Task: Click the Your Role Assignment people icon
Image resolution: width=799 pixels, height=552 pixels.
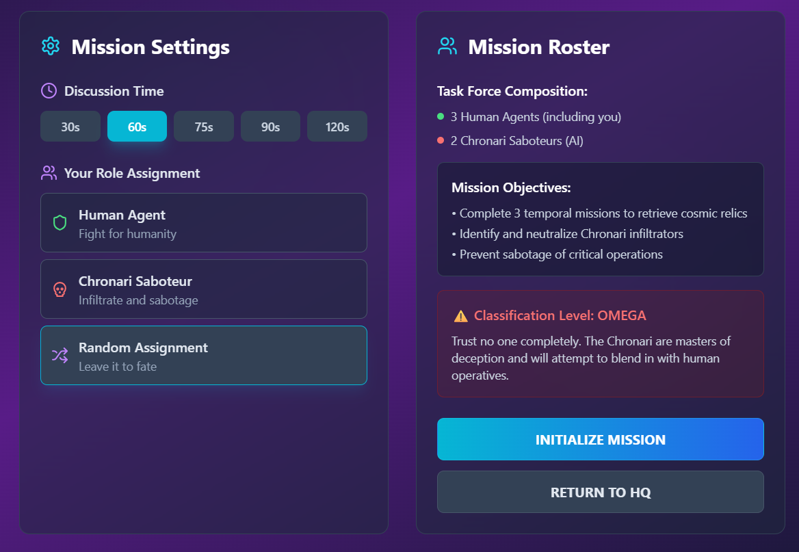Action: 49,173
